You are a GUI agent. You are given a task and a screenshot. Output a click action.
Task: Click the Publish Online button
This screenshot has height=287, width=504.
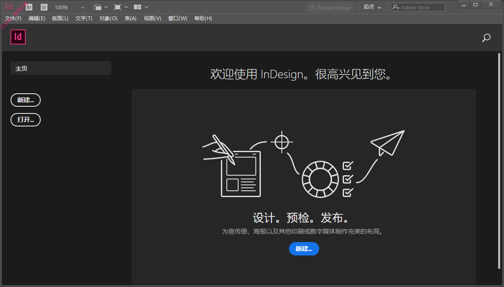pos(330,8)
